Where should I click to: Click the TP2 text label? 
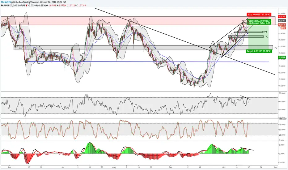click(x=266, y=37)
